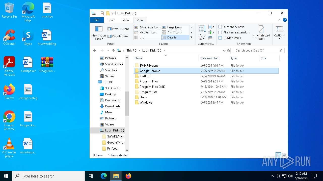Open Saved Games in navigation pane
This screenshot has height=181, width=323.
tap(111, 64)
